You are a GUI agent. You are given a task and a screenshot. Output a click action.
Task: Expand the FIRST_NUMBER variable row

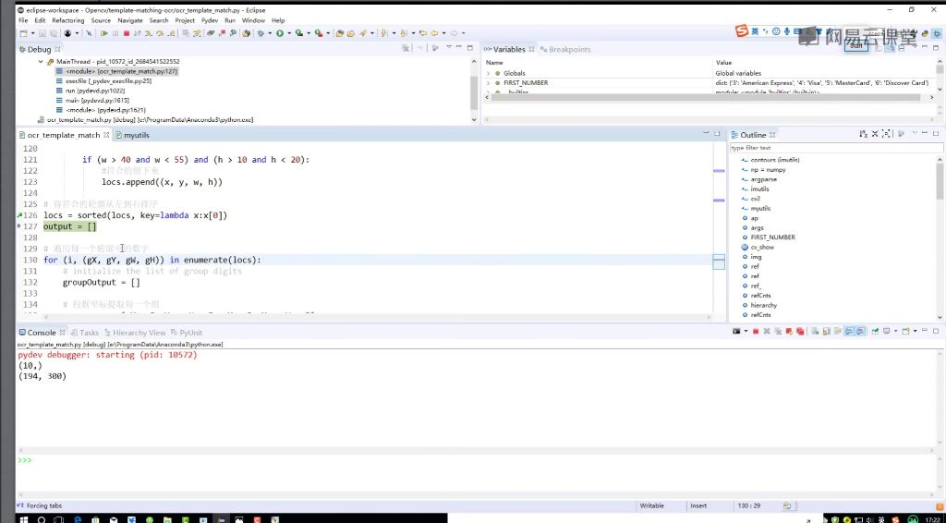coord(488,82)
